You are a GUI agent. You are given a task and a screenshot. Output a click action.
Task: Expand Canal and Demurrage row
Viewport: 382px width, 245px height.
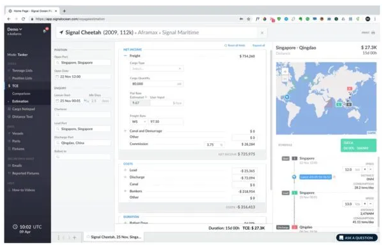[x=125, y=131]
